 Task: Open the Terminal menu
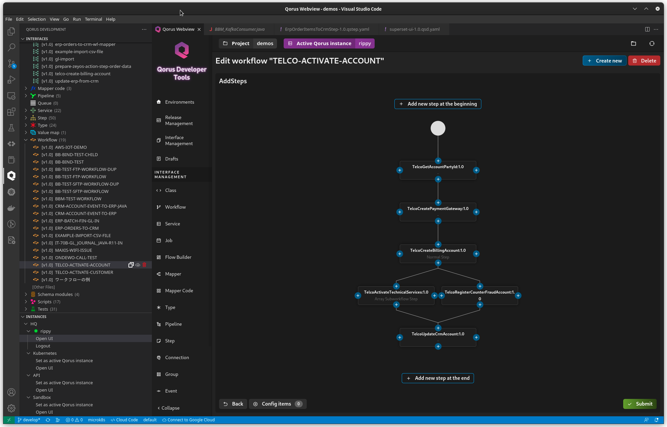point(93,19)
